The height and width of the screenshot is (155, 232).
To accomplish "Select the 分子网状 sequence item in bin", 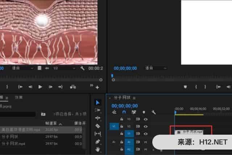I will 10,136.
